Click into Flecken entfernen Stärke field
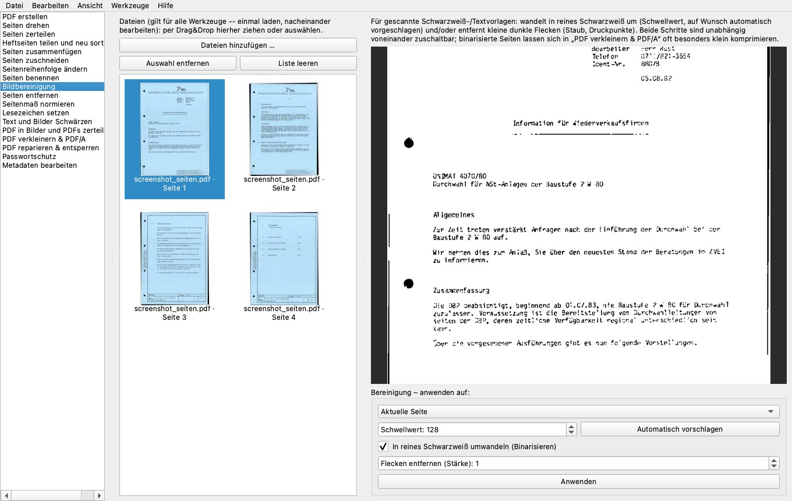792x501 pixels. coord(573,464)
